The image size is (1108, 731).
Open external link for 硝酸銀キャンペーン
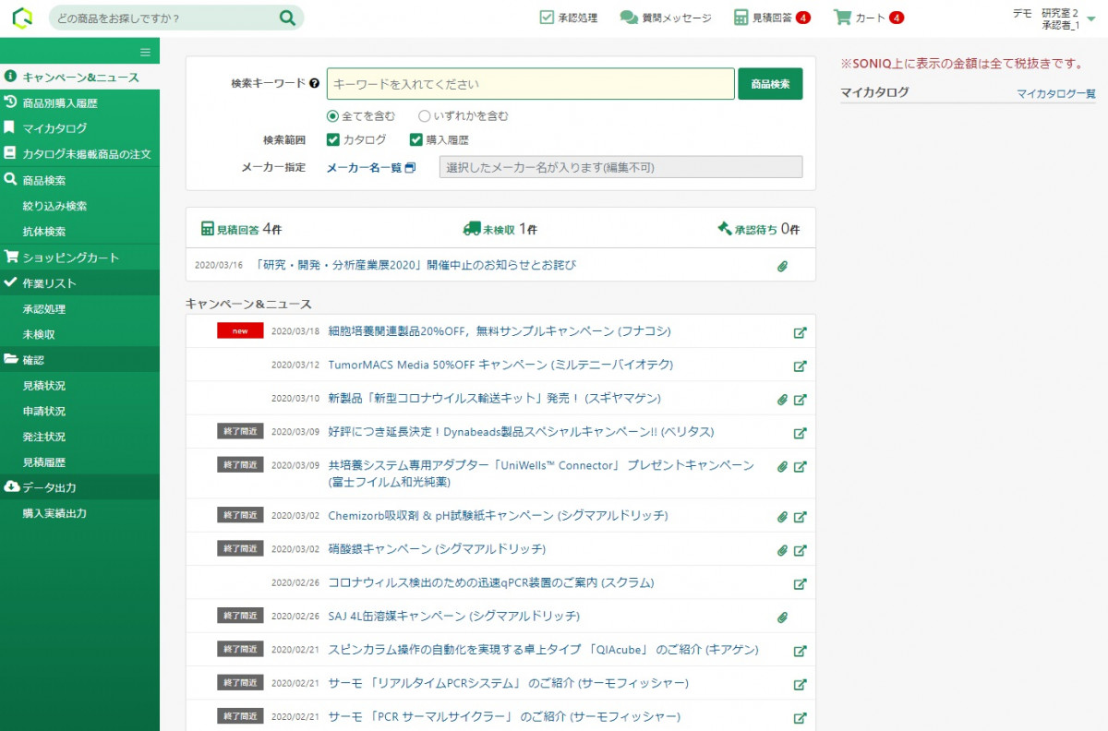click(801, 550)
